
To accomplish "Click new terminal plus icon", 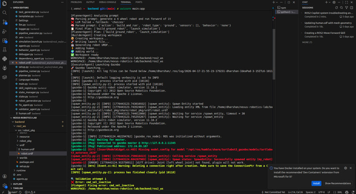I will pos(273,2).
